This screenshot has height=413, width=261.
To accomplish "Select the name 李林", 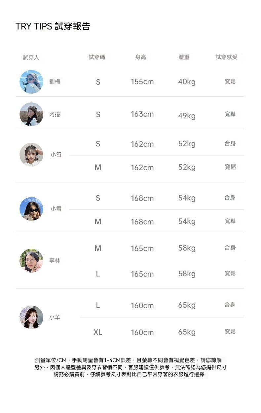I will [55, 261].
